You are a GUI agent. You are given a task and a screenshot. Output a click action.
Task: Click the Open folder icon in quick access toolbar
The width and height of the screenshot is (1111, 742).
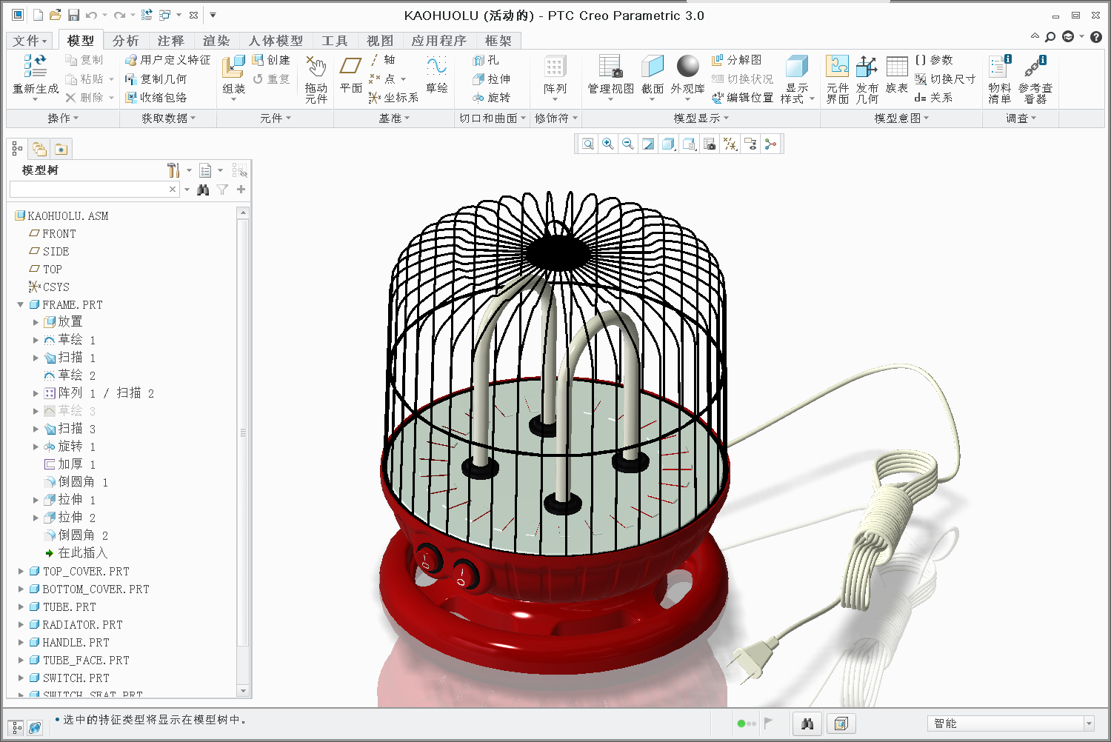point(56,15)
